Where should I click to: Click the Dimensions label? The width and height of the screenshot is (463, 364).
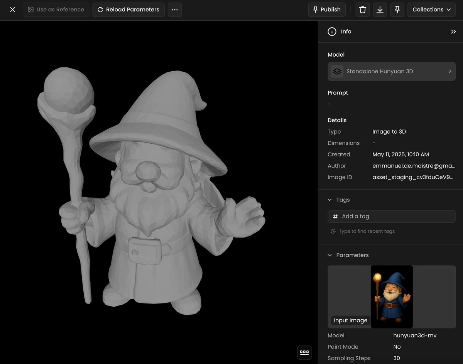[343, 143]
